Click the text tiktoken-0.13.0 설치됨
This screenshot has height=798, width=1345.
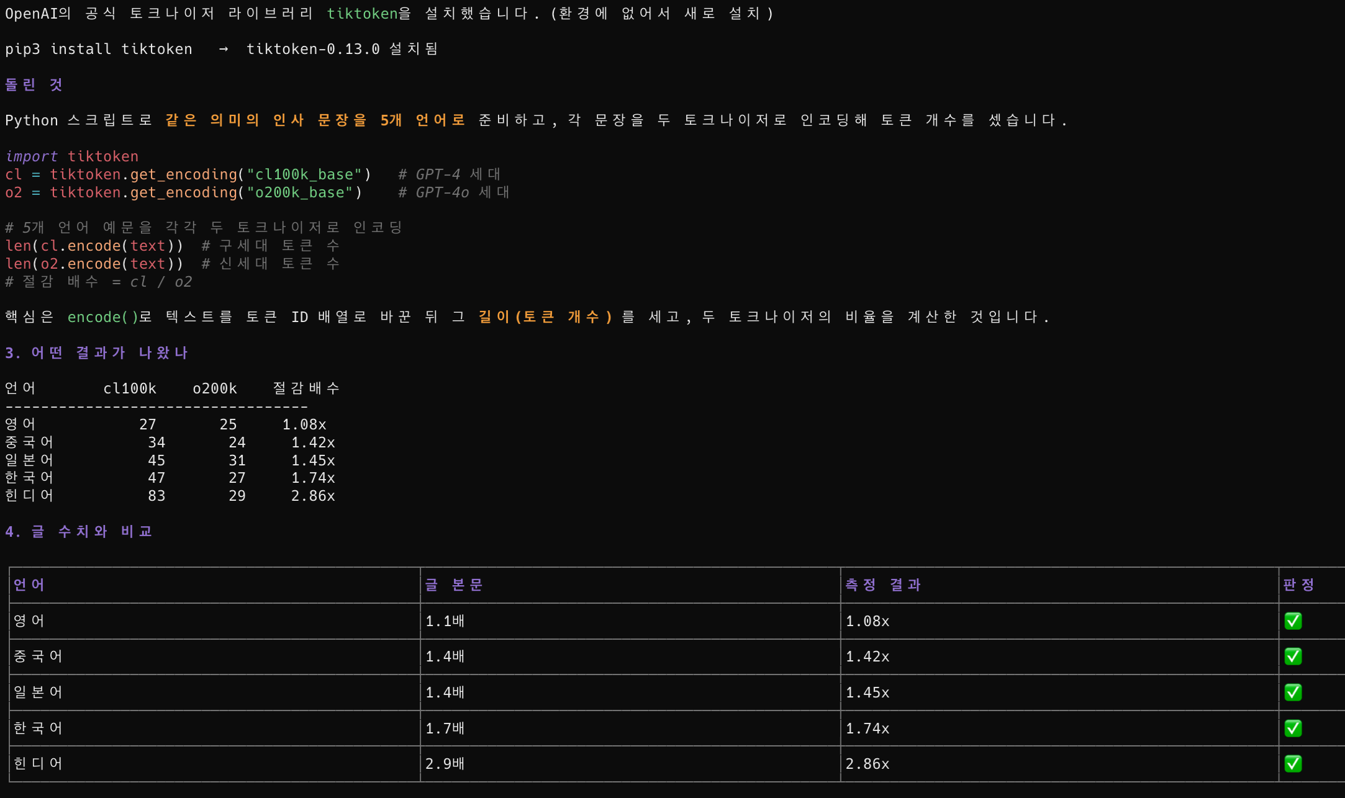(342, 49)
